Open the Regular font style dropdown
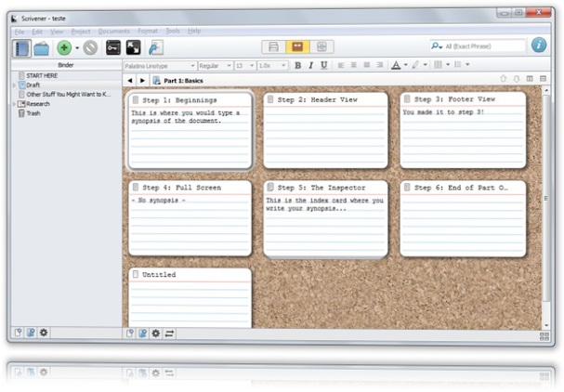Viewport: 564px width, 392px height. [x=215, y=66]
